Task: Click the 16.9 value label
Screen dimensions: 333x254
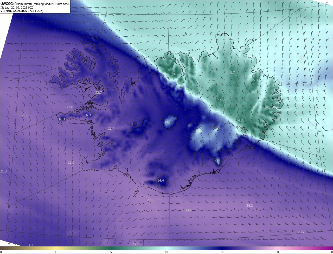Action: point(87,115)
